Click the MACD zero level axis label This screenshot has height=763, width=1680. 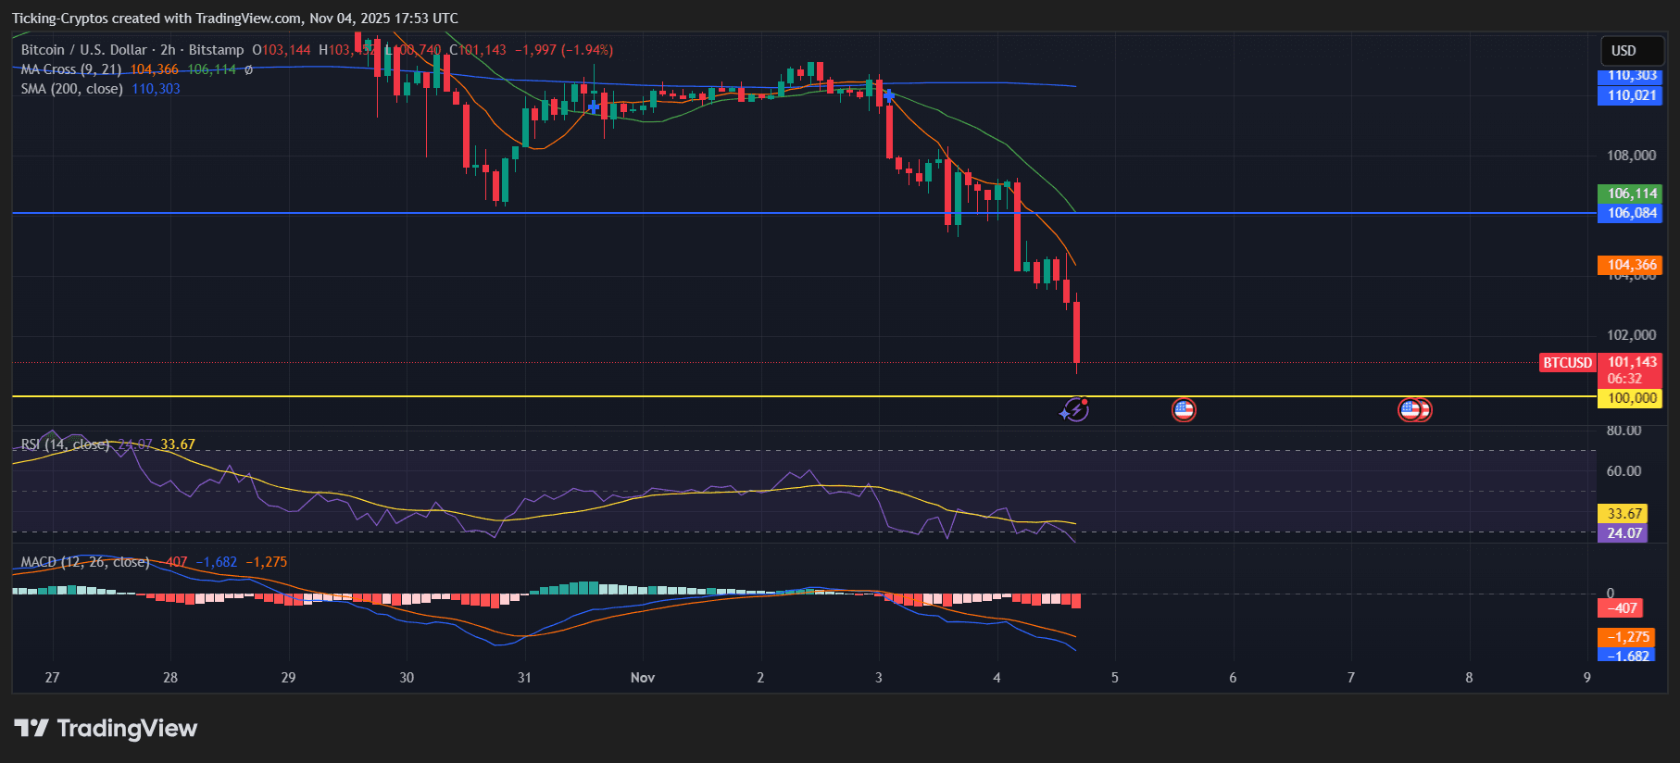(x=1611, y=594)
